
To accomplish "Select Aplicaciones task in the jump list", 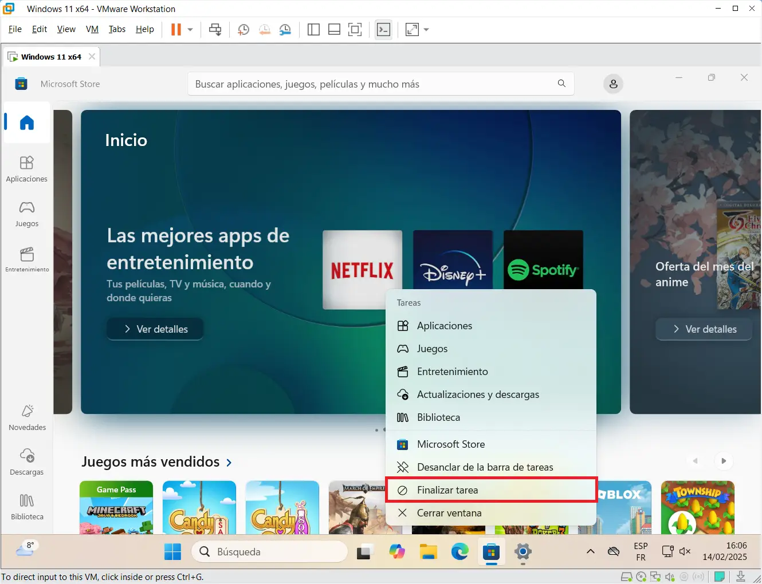I will [490, 326].
